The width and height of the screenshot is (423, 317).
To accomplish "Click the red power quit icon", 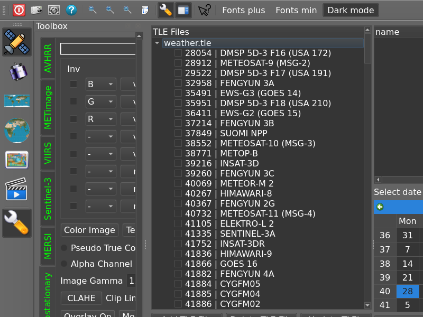I will pos(19,10).
